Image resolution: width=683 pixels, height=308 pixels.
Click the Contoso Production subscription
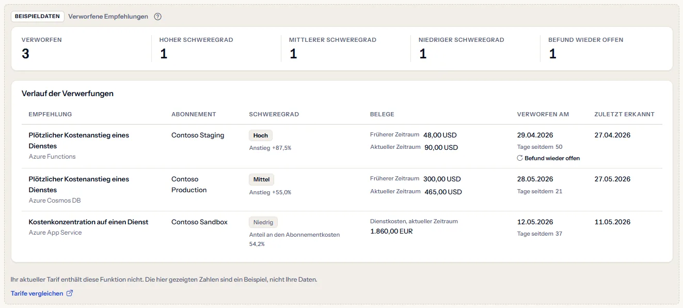[189, 184]
